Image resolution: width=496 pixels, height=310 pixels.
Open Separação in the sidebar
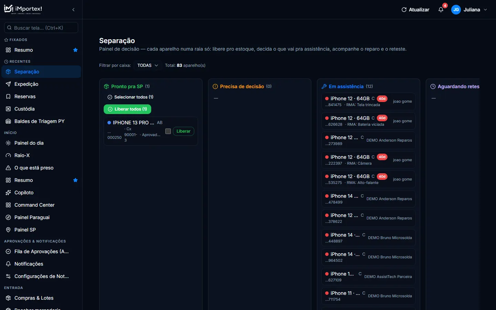[x=41, y=72]
